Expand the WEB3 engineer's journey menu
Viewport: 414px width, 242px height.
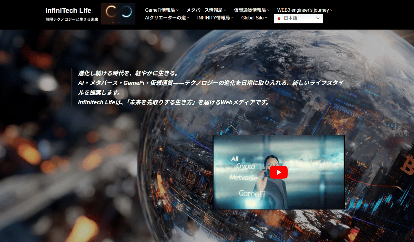303,10
